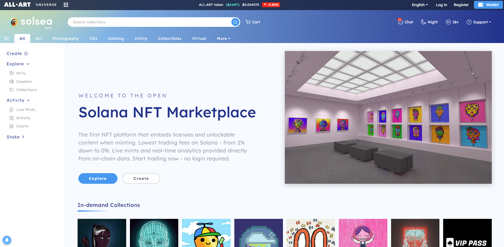This screenshot has width=504, height=247.
Task: Collapse the Explore section chevron
Action: pyautogui.click(x=28, y=64)
